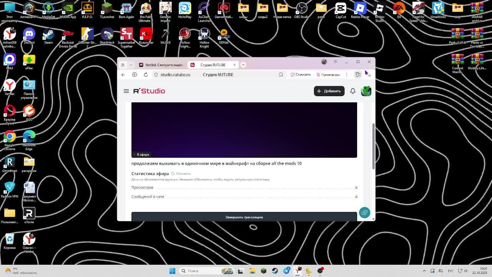
Task: Click the Обновить statistics link
Action: coord(181,174)
